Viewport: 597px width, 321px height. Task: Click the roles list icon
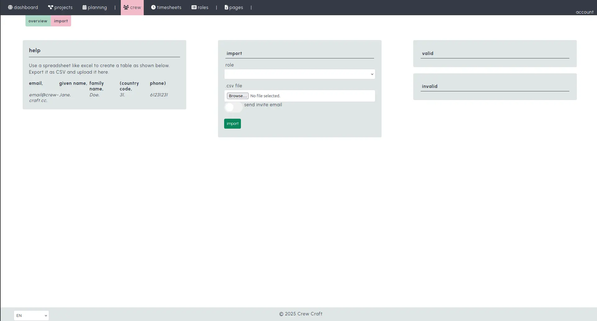tap(194, 7)
